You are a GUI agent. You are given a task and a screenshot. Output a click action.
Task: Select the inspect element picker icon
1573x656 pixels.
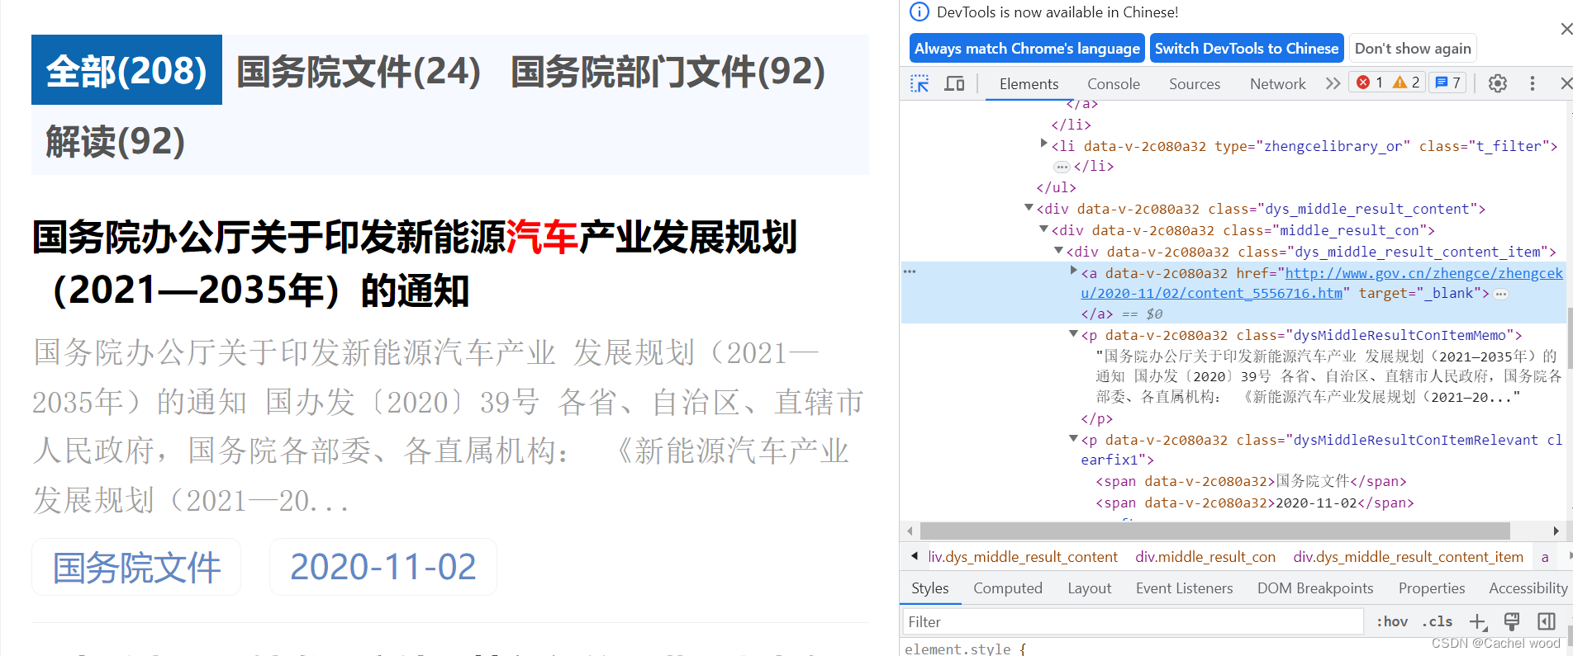(920, 83)
